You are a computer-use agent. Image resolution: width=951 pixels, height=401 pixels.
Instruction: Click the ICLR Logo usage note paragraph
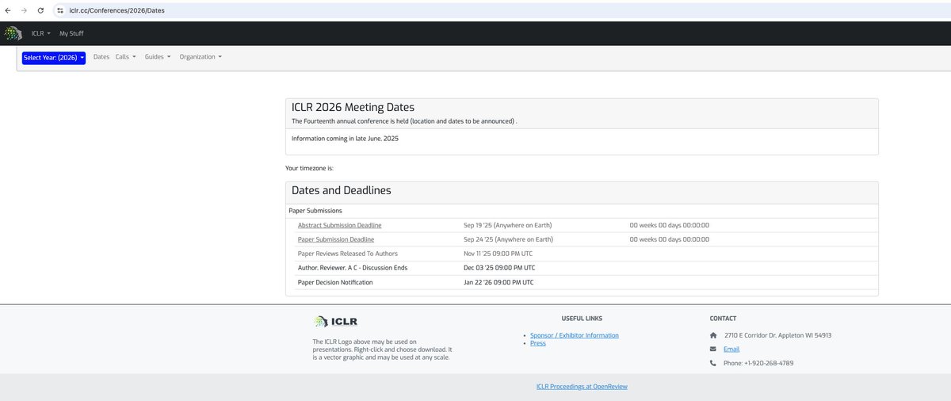[x=383, y=349]
